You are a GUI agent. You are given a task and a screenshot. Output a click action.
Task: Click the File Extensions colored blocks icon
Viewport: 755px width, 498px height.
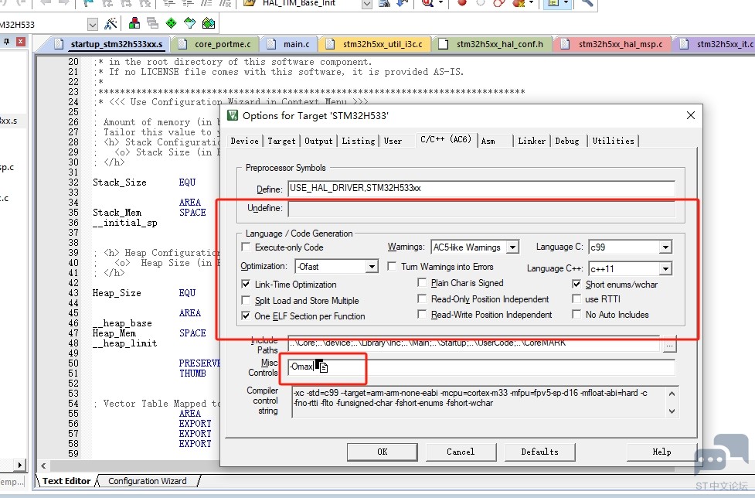[x=134, y=23]
